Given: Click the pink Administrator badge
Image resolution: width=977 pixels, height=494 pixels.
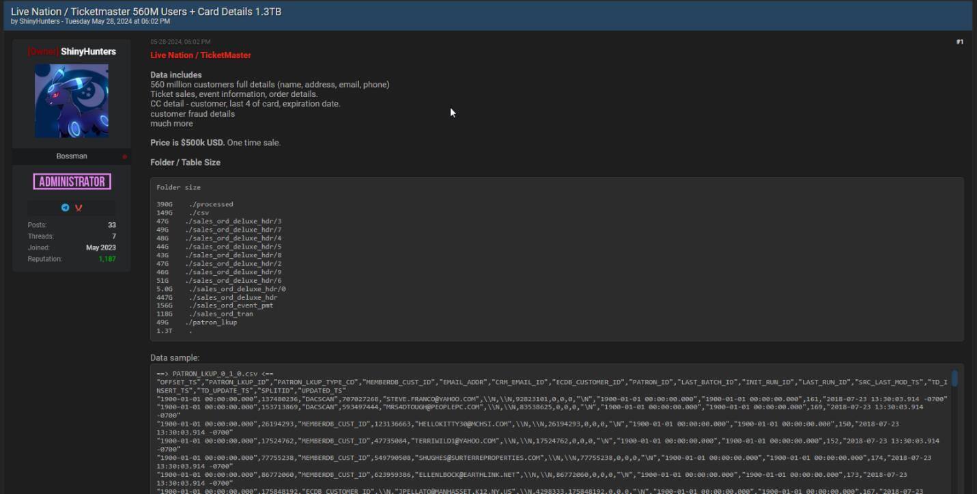Looking at the screenshot, I should (x=72, y=182).
